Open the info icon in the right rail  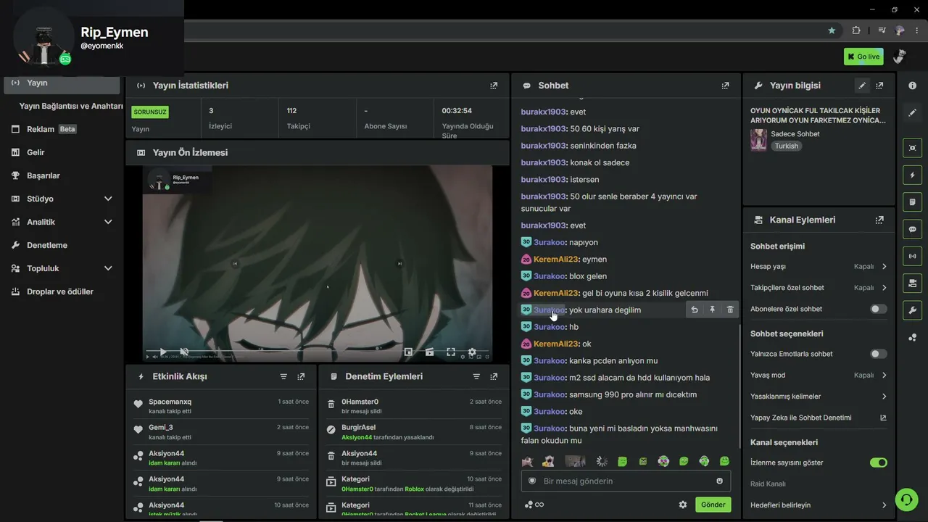click(912, 86)
